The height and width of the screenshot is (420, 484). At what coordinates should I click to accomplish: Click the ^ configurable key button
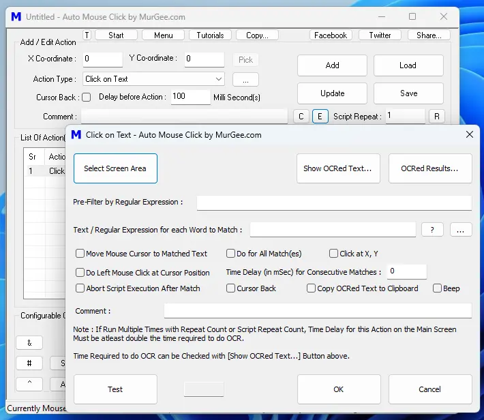coord(29,384)
